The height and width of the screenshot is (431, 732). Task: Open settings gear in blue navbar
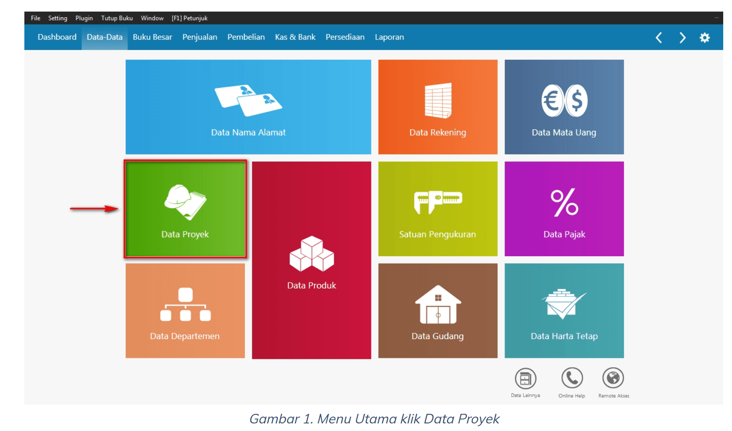[704, 38]
